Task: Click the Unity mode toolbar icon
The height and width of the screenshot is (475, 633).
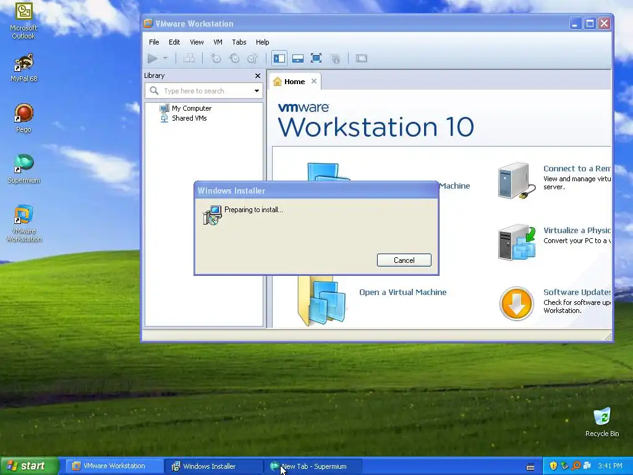Action: [x=335, y=59]
